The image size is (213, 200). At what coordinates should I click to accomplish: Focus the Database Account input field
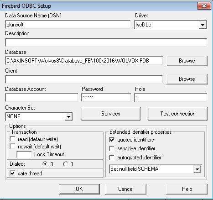point(42,98)
